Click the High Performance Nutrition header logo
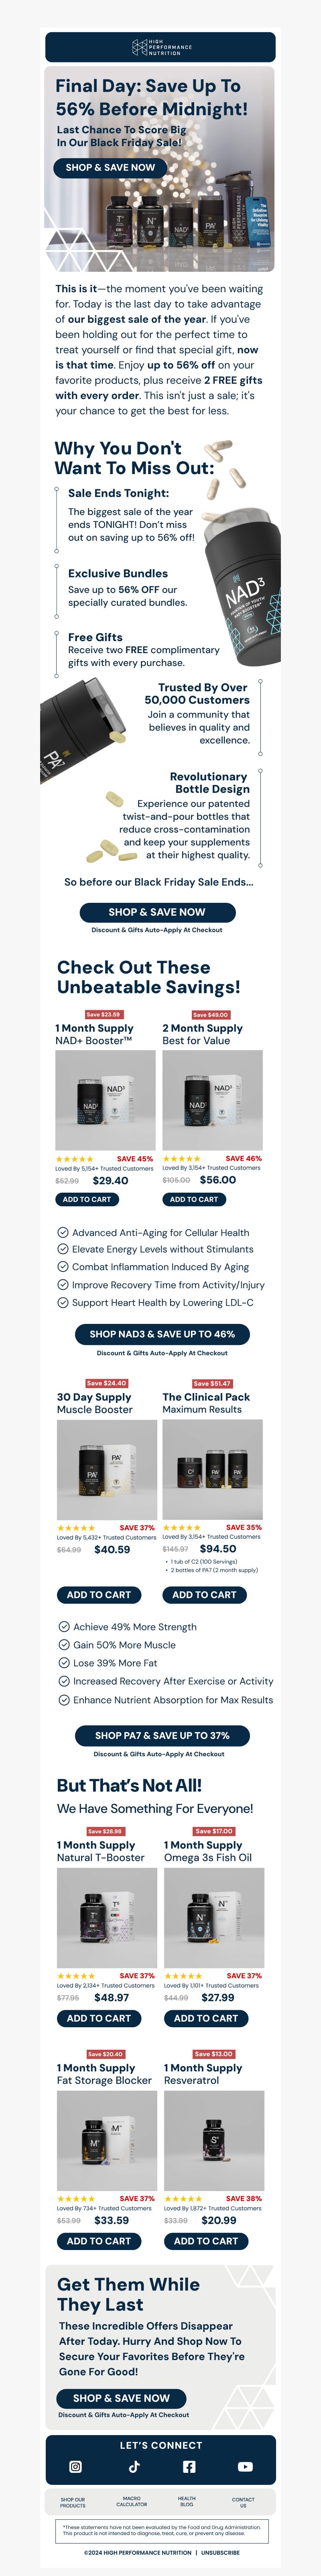Viewport: 321px width, 2576px height. pos(161,47)
